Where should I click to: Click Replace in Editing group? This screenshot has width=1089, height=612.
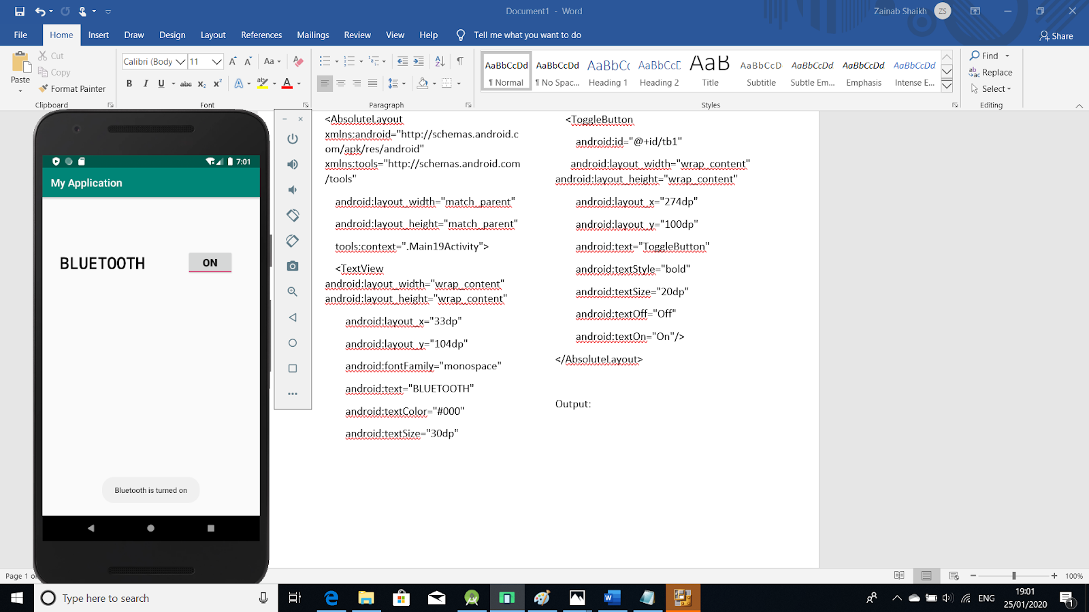[991, 72]
